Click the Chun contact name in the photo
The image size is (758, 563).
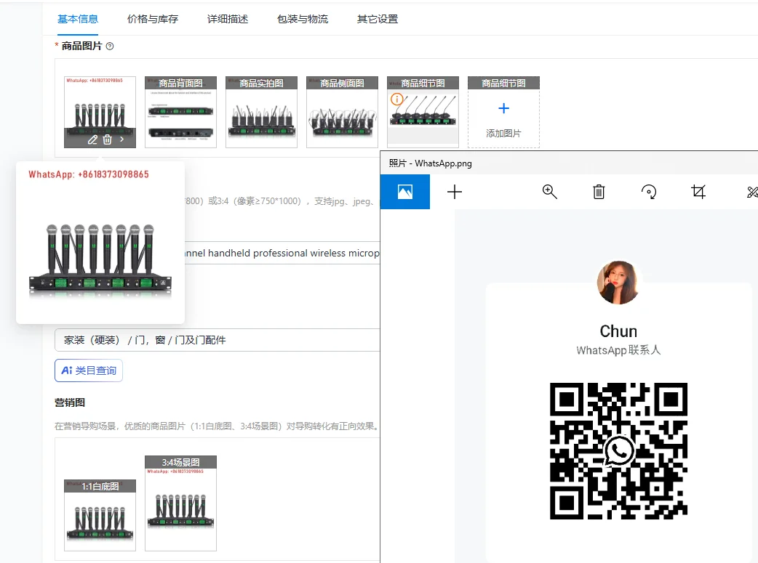pyautogui.click(x=618, y=331)
